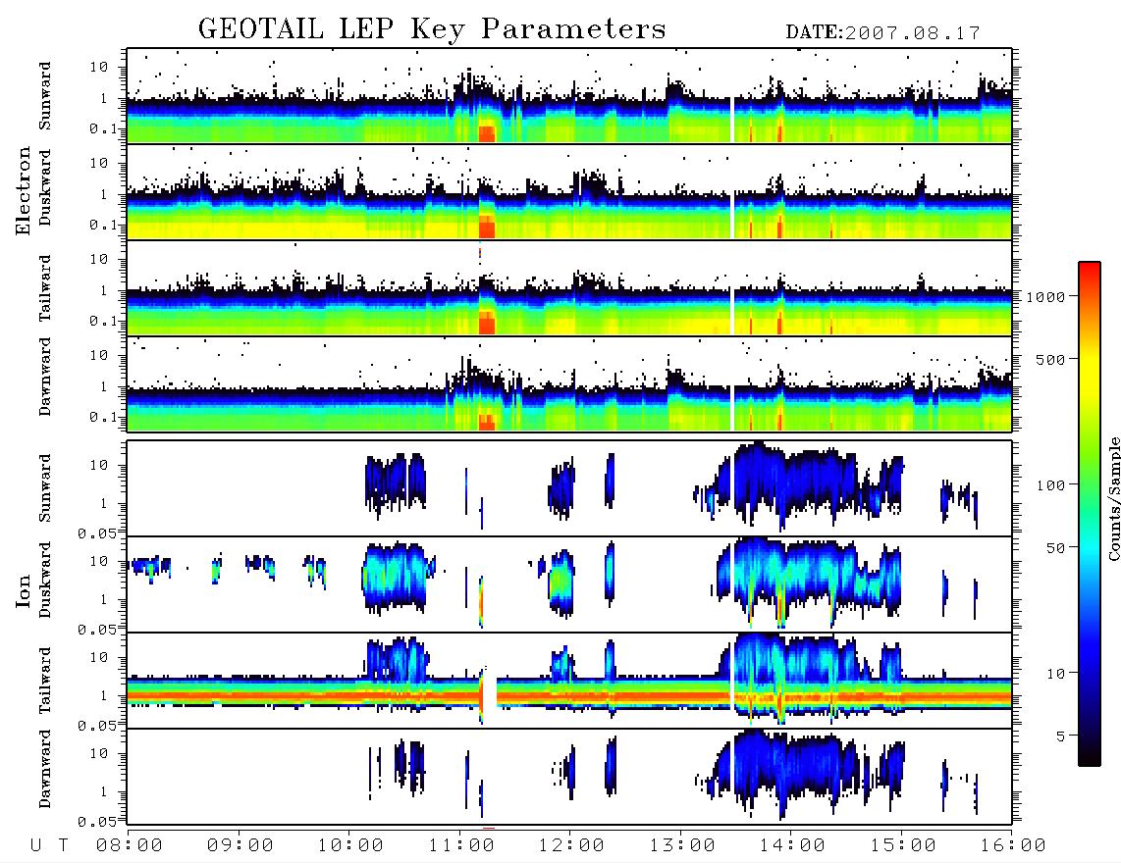Click inside the Electron Dawnward spectrogram panel
Image resolution: width=1121 pixels, height=863 pixels.
click(569, 383)
